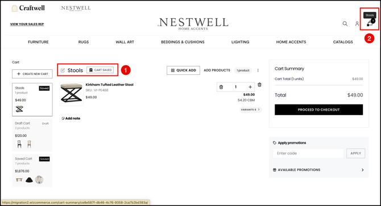This screenshot has height=206, width=381.
Task: Decrease quantity with trash icon in stepper
Action: 221,87
